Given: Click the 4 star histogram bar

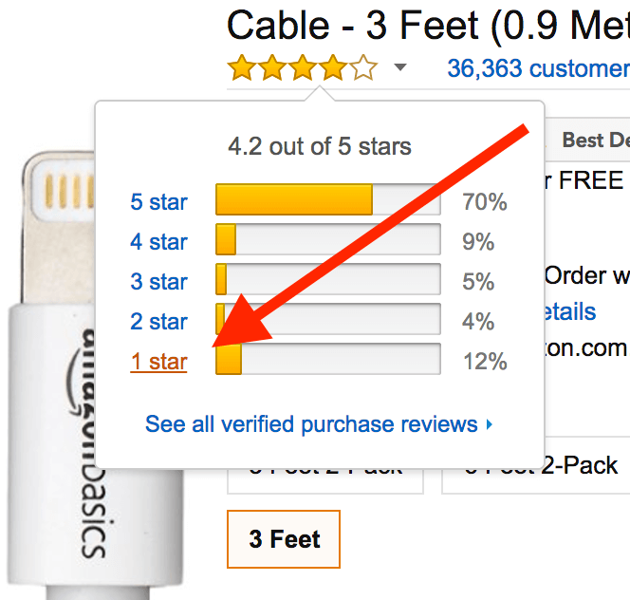Looking at the screenshot, I should coord(328,239).
